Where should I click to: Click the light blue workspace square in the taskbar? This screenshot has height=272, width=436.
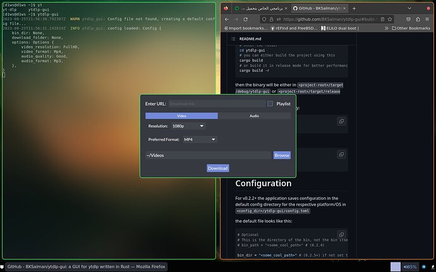click(x=396, y=267)
